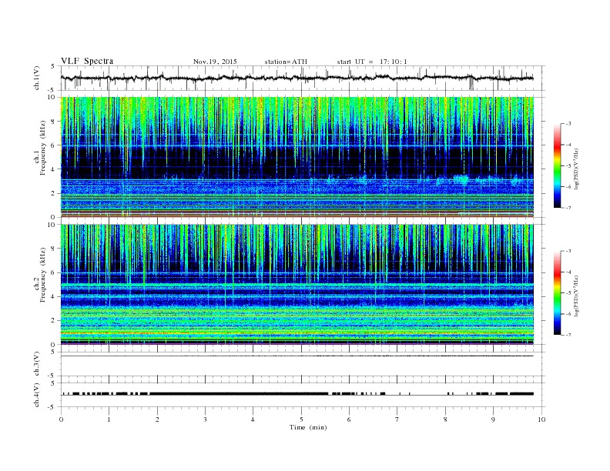
Task: Click time axis tick label "3"
Action: point(205,419)
